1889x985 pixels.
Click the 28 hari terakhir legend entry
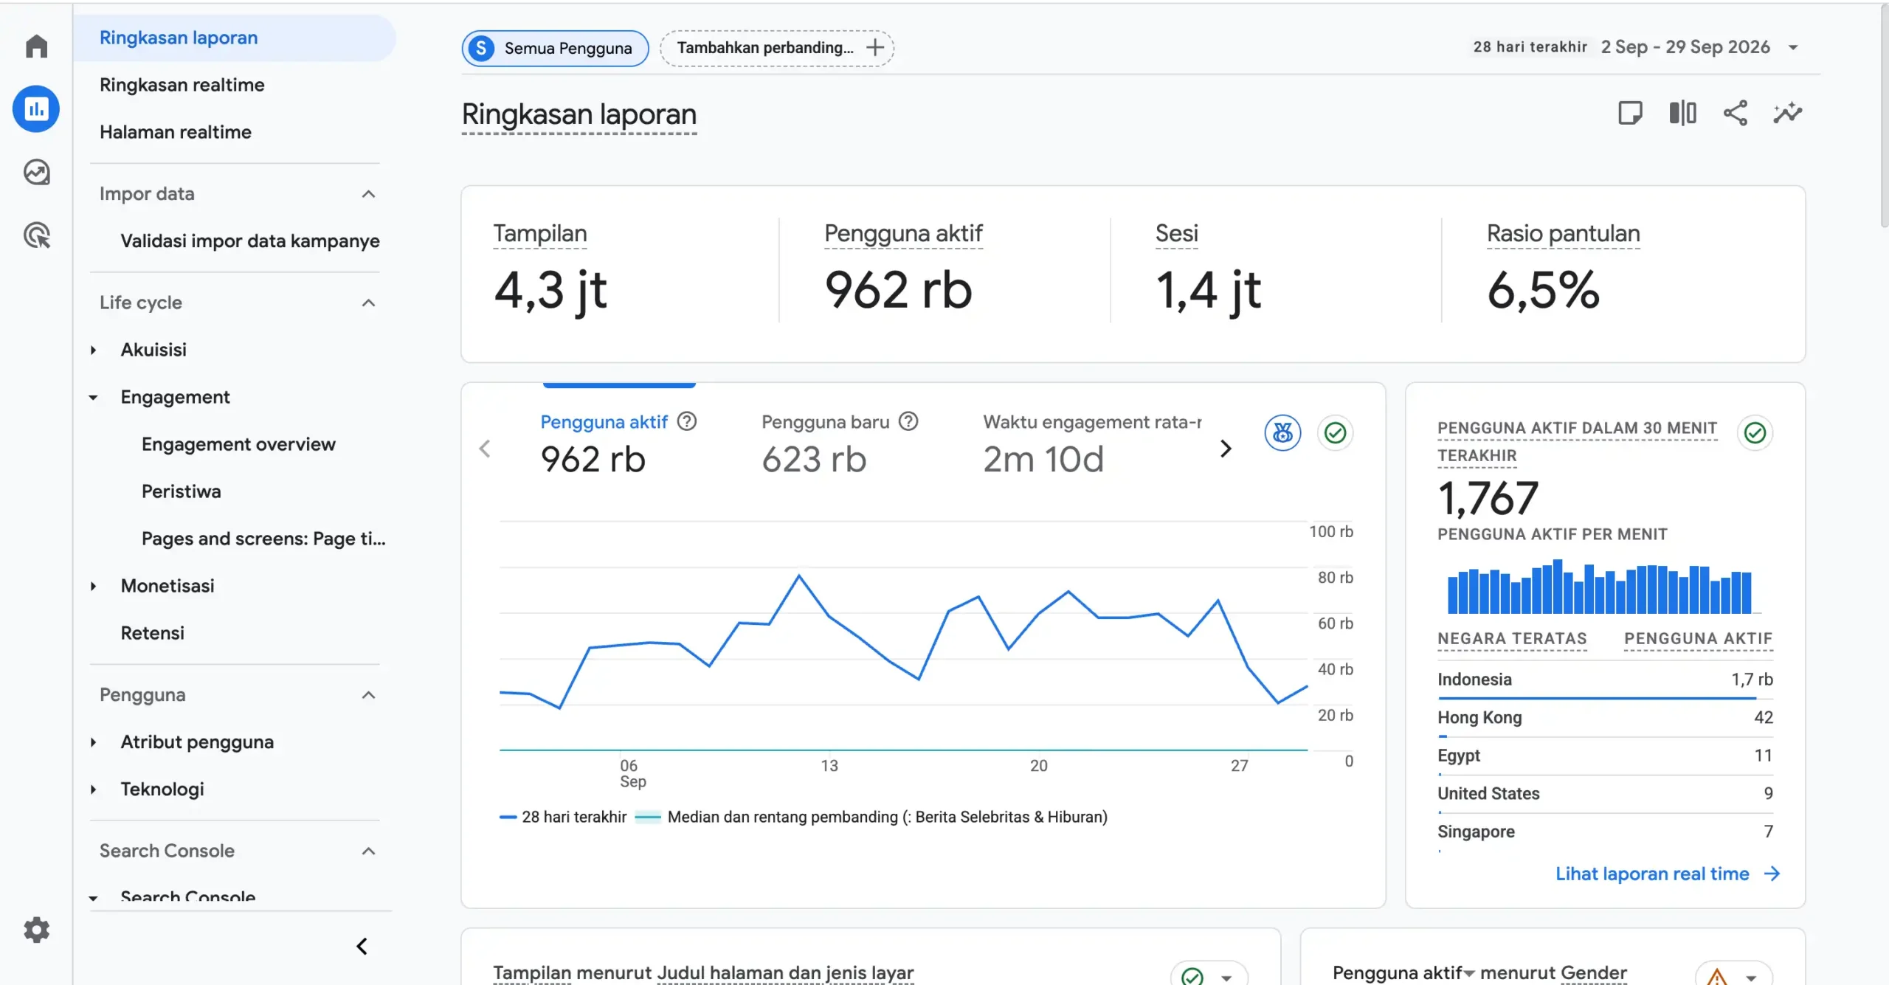click(x=563, y=817)
